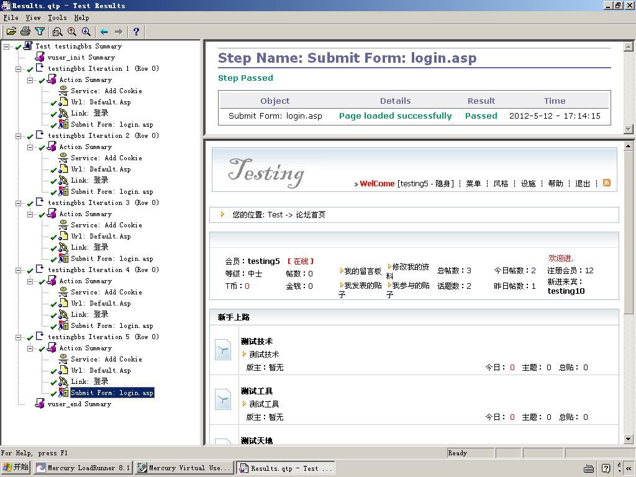This screenshot has height=477, width=636.
Task: Click the 帮助 link in forum header
Action: coord(555,183)
